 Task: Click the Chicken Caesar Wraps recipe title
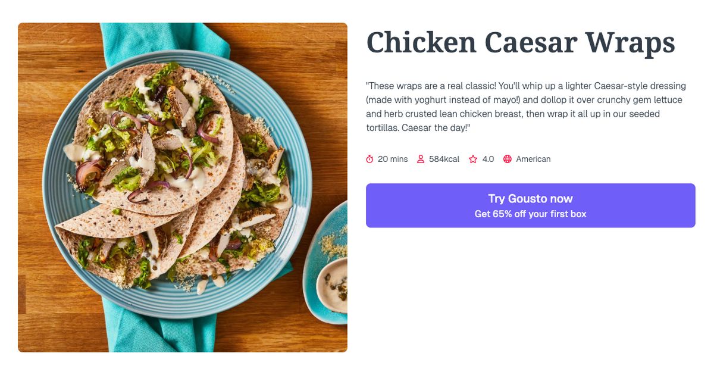[521, 42]
